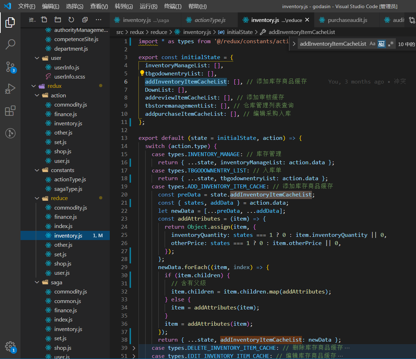Collapse the redux folder in explorer
Image resolution: width=416 pixels, height=359 pixels.
coord(33,86)
